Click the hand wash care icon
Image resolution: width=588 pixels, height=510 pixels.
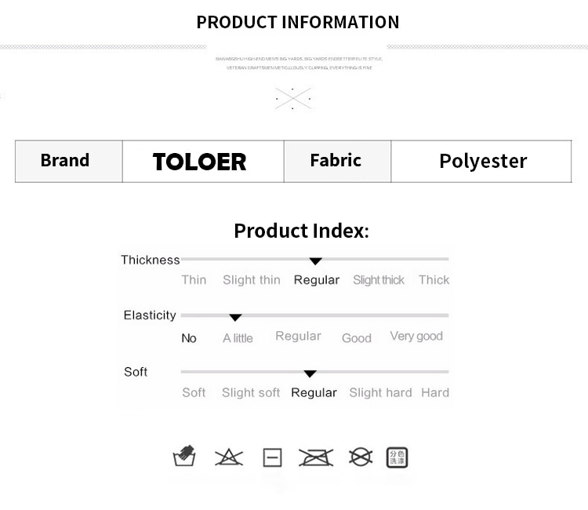(x=184, y=456)
